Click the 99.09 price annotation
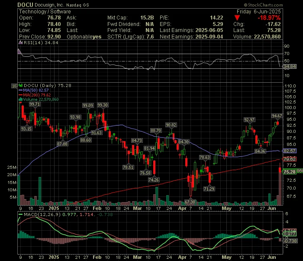The image size is (303, 261). pos(88,105)
